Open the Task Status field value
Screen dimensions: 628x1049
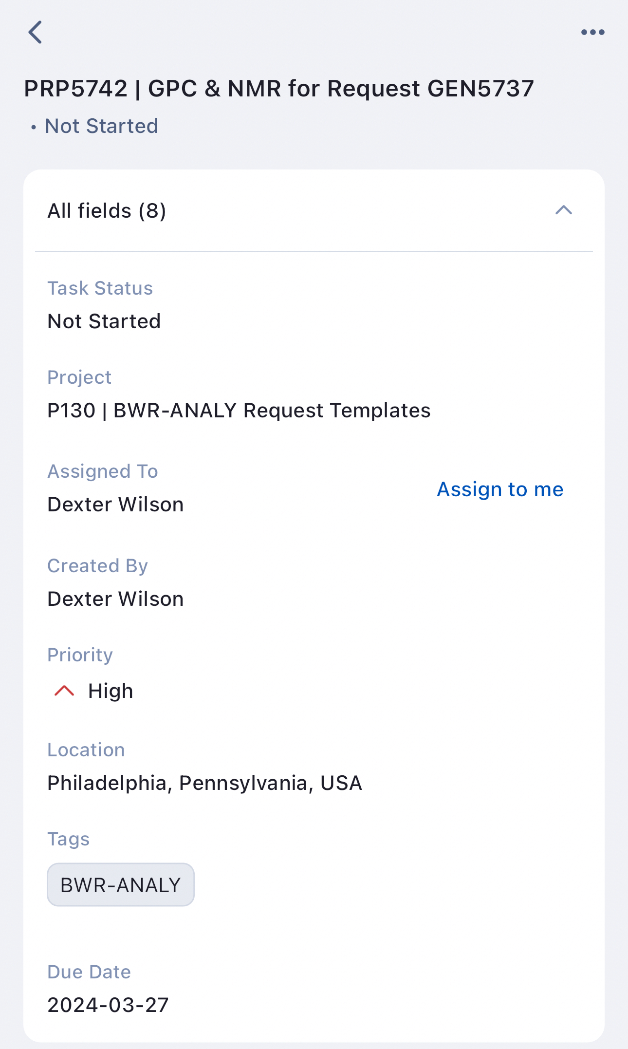click(x=104, y=321)
